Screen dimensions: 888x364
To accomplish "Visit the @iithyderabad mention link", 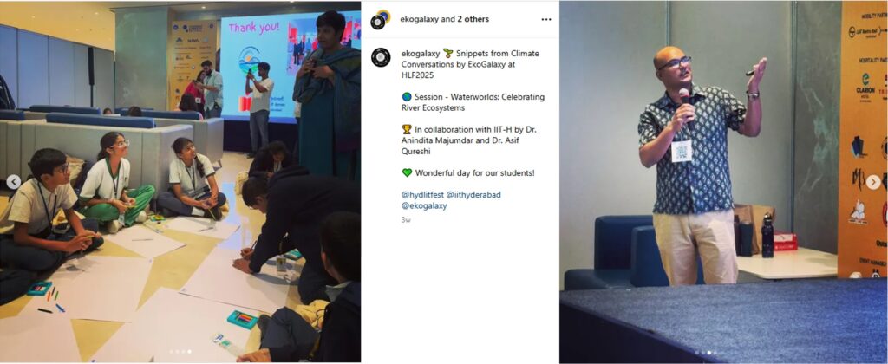I will point(473,195).
